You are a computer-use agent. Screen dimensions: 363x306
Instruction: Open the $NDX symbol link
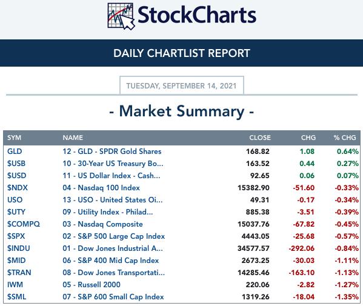(18, 188)
